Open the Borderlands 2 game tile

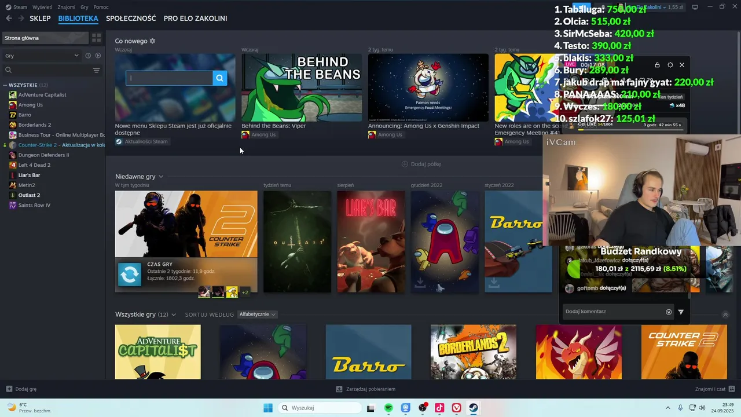473,352
